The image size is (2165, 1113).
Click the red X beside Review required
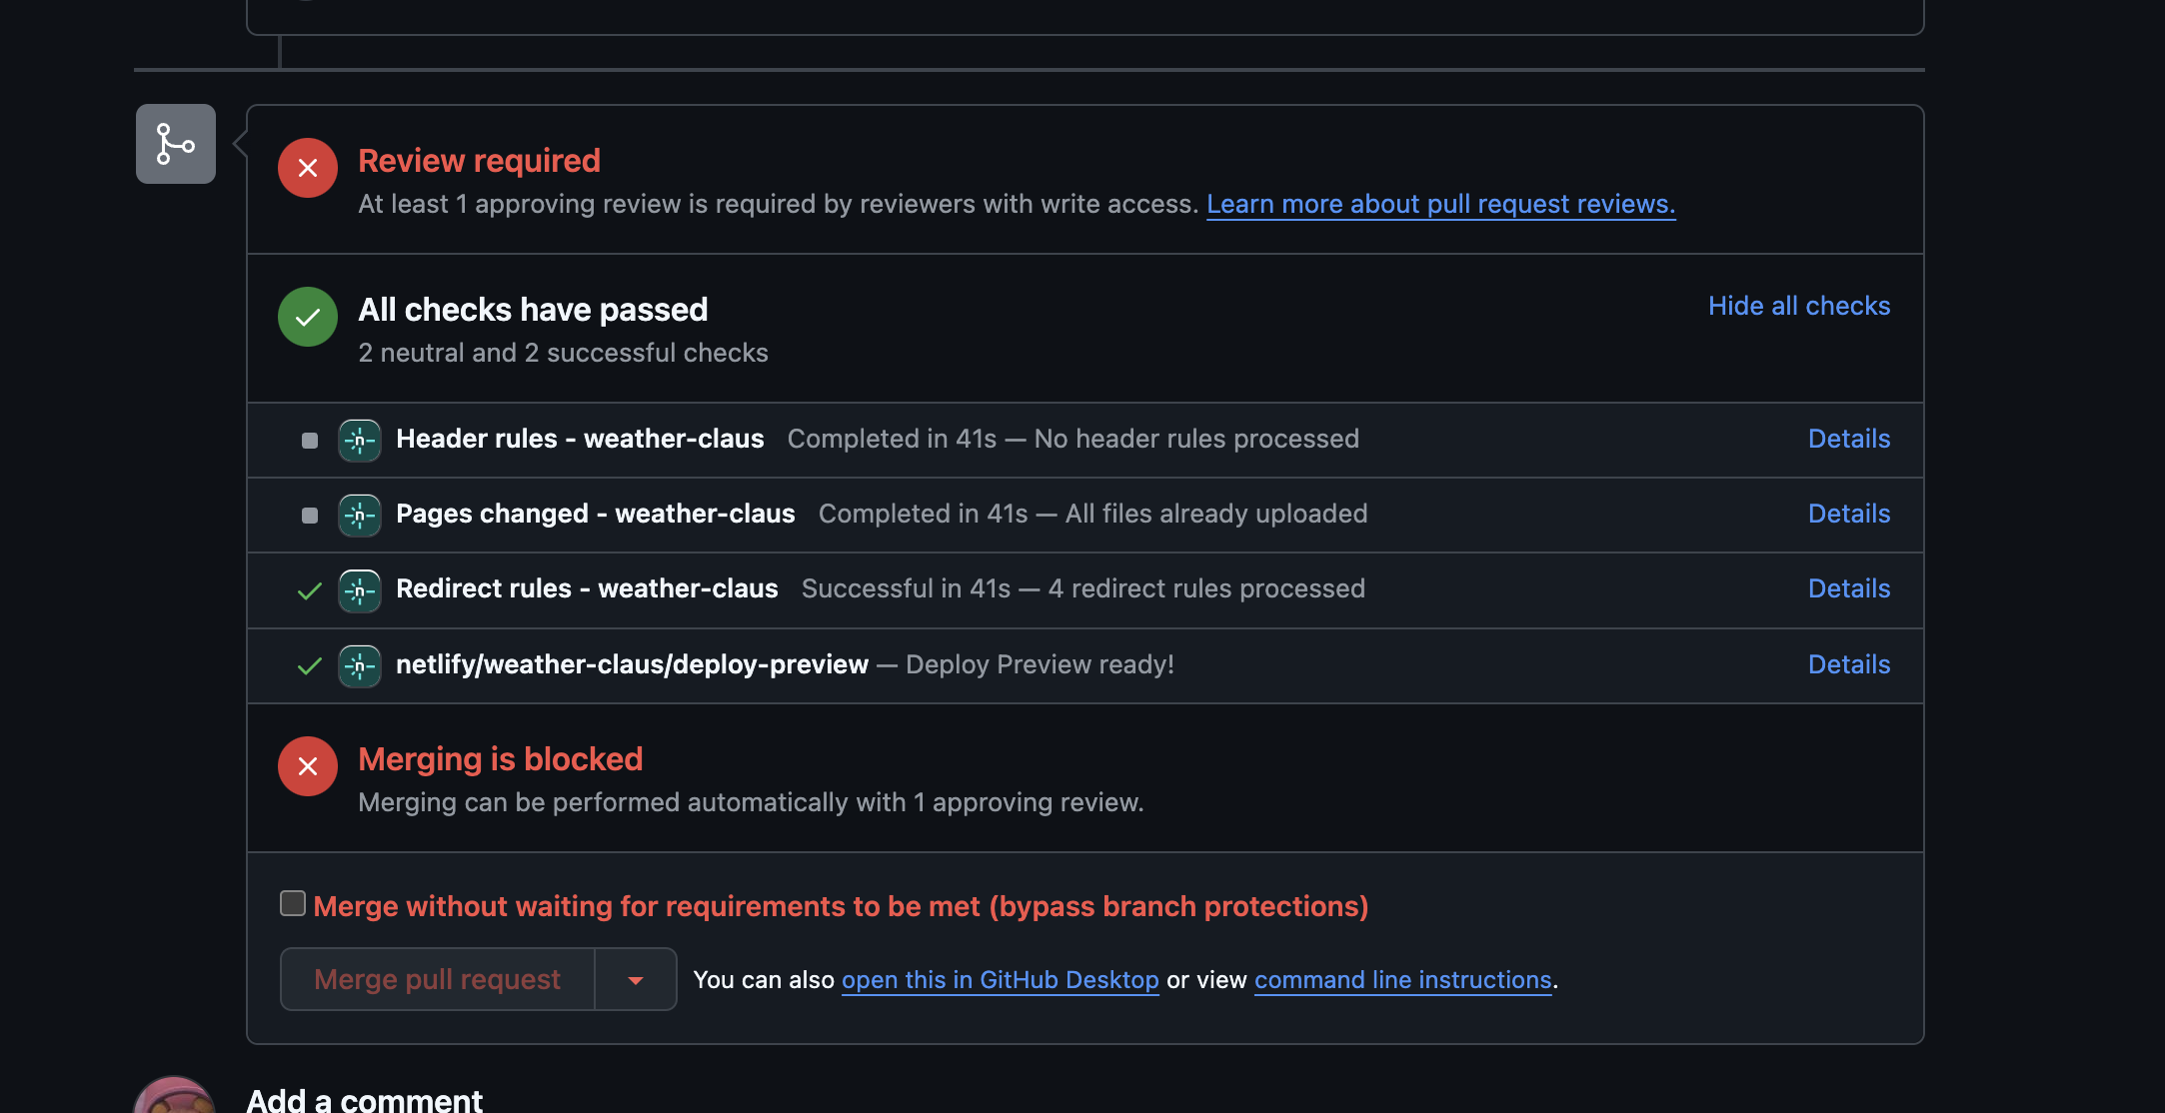tap(308, 168)
